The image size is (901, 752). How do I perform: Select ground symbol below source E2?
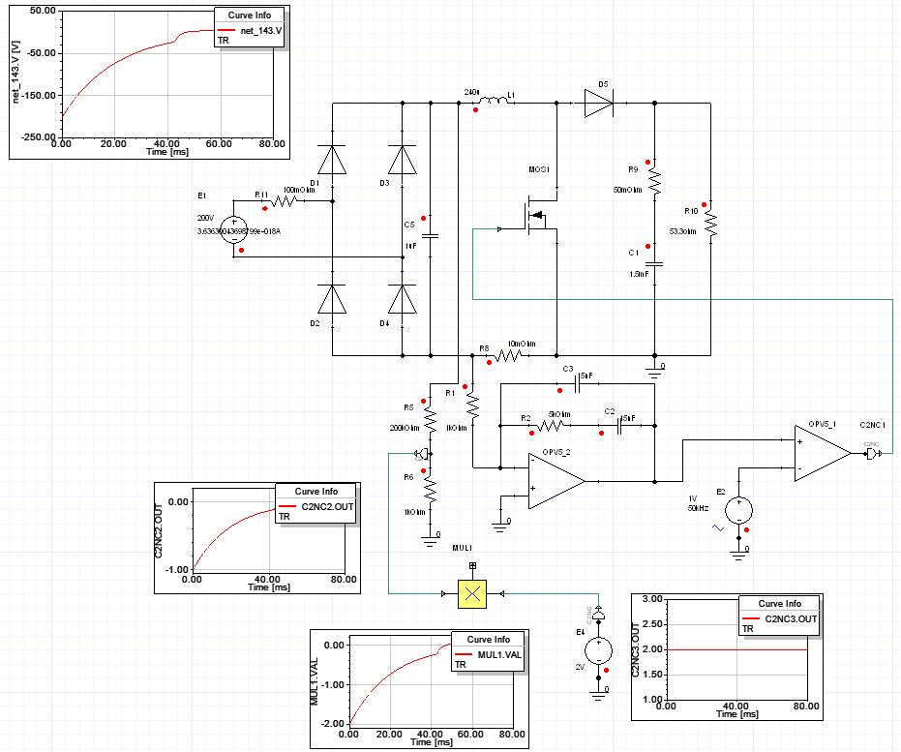(738, 555)
